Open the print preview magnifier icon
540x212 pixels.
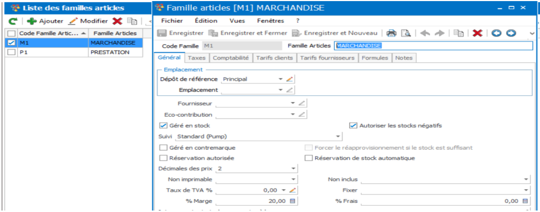coord(406,33)
